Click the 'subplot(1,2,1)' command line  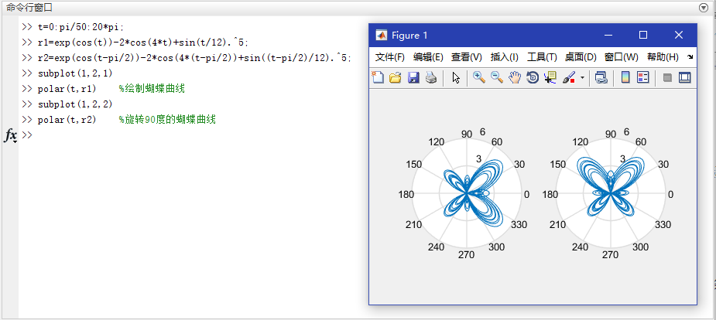[75, 73]
